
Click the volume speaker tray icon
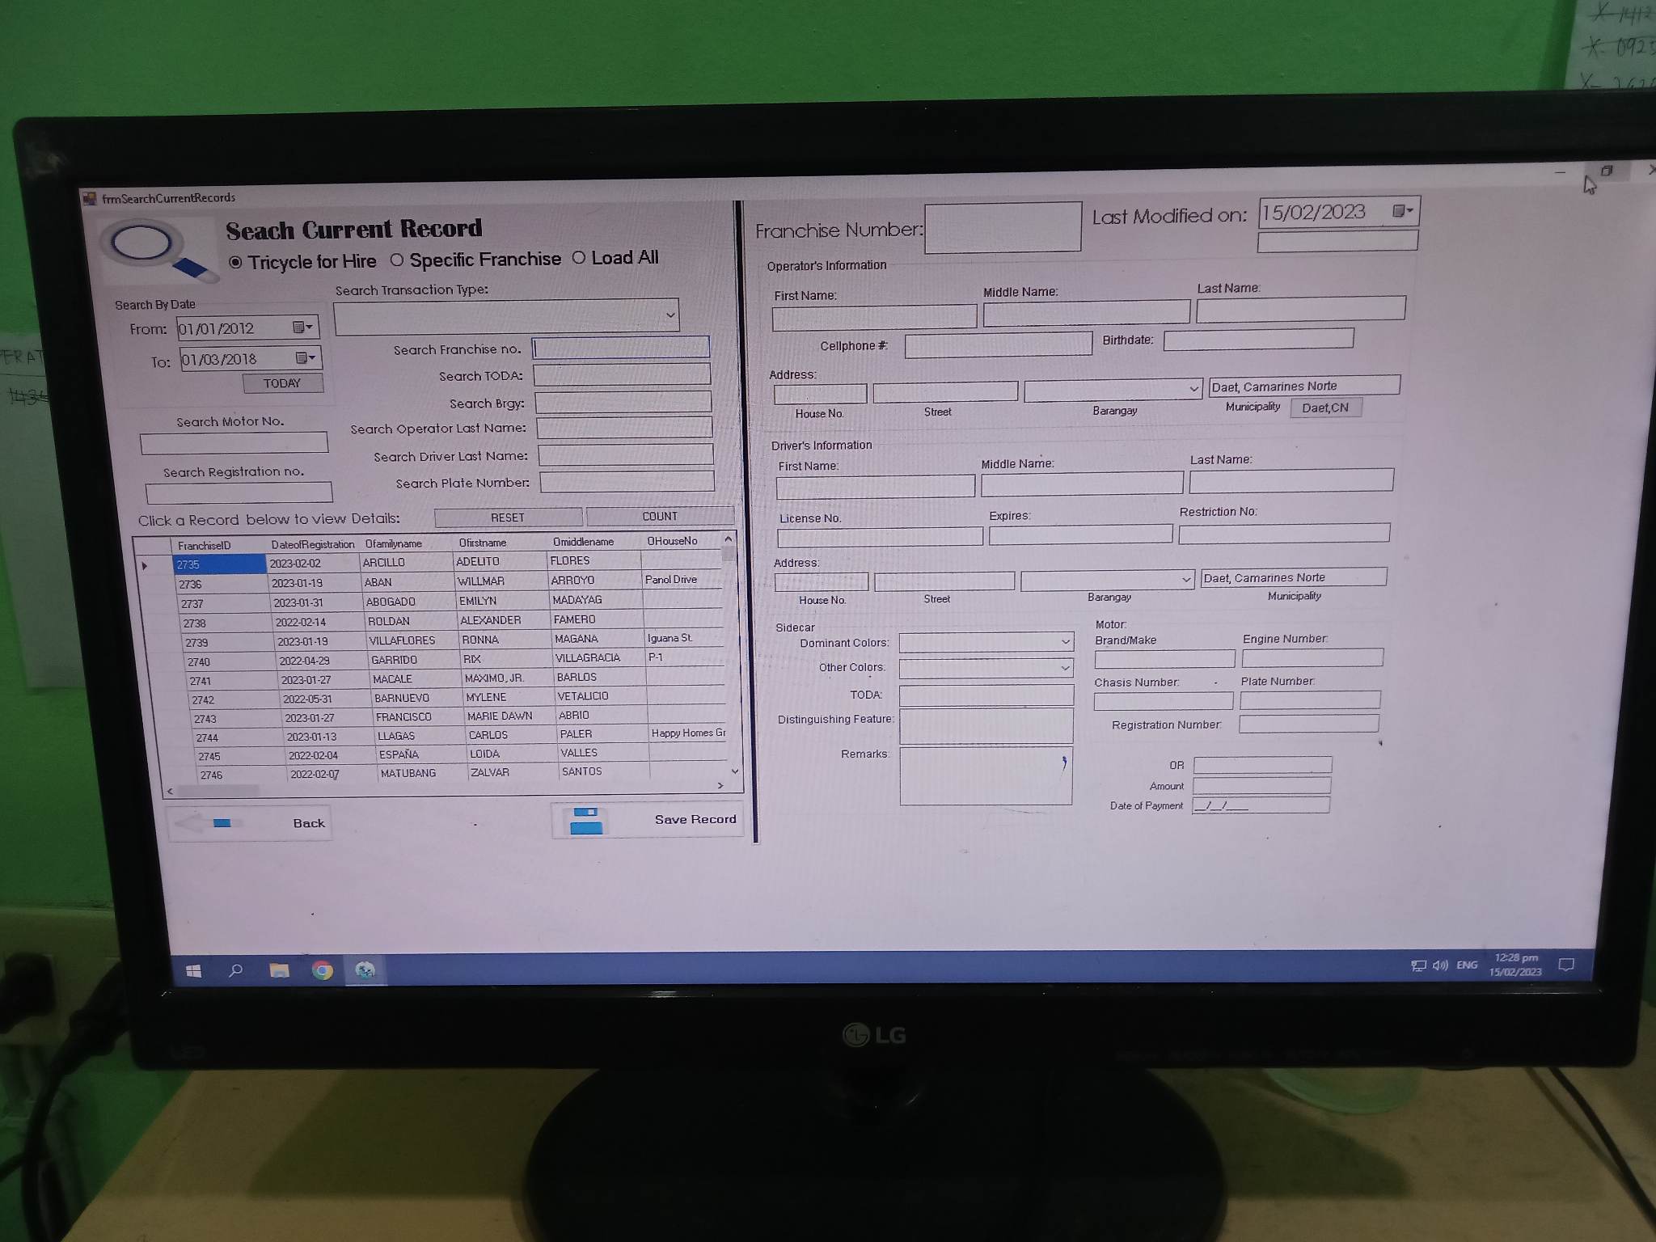[x=1440, y=965]
